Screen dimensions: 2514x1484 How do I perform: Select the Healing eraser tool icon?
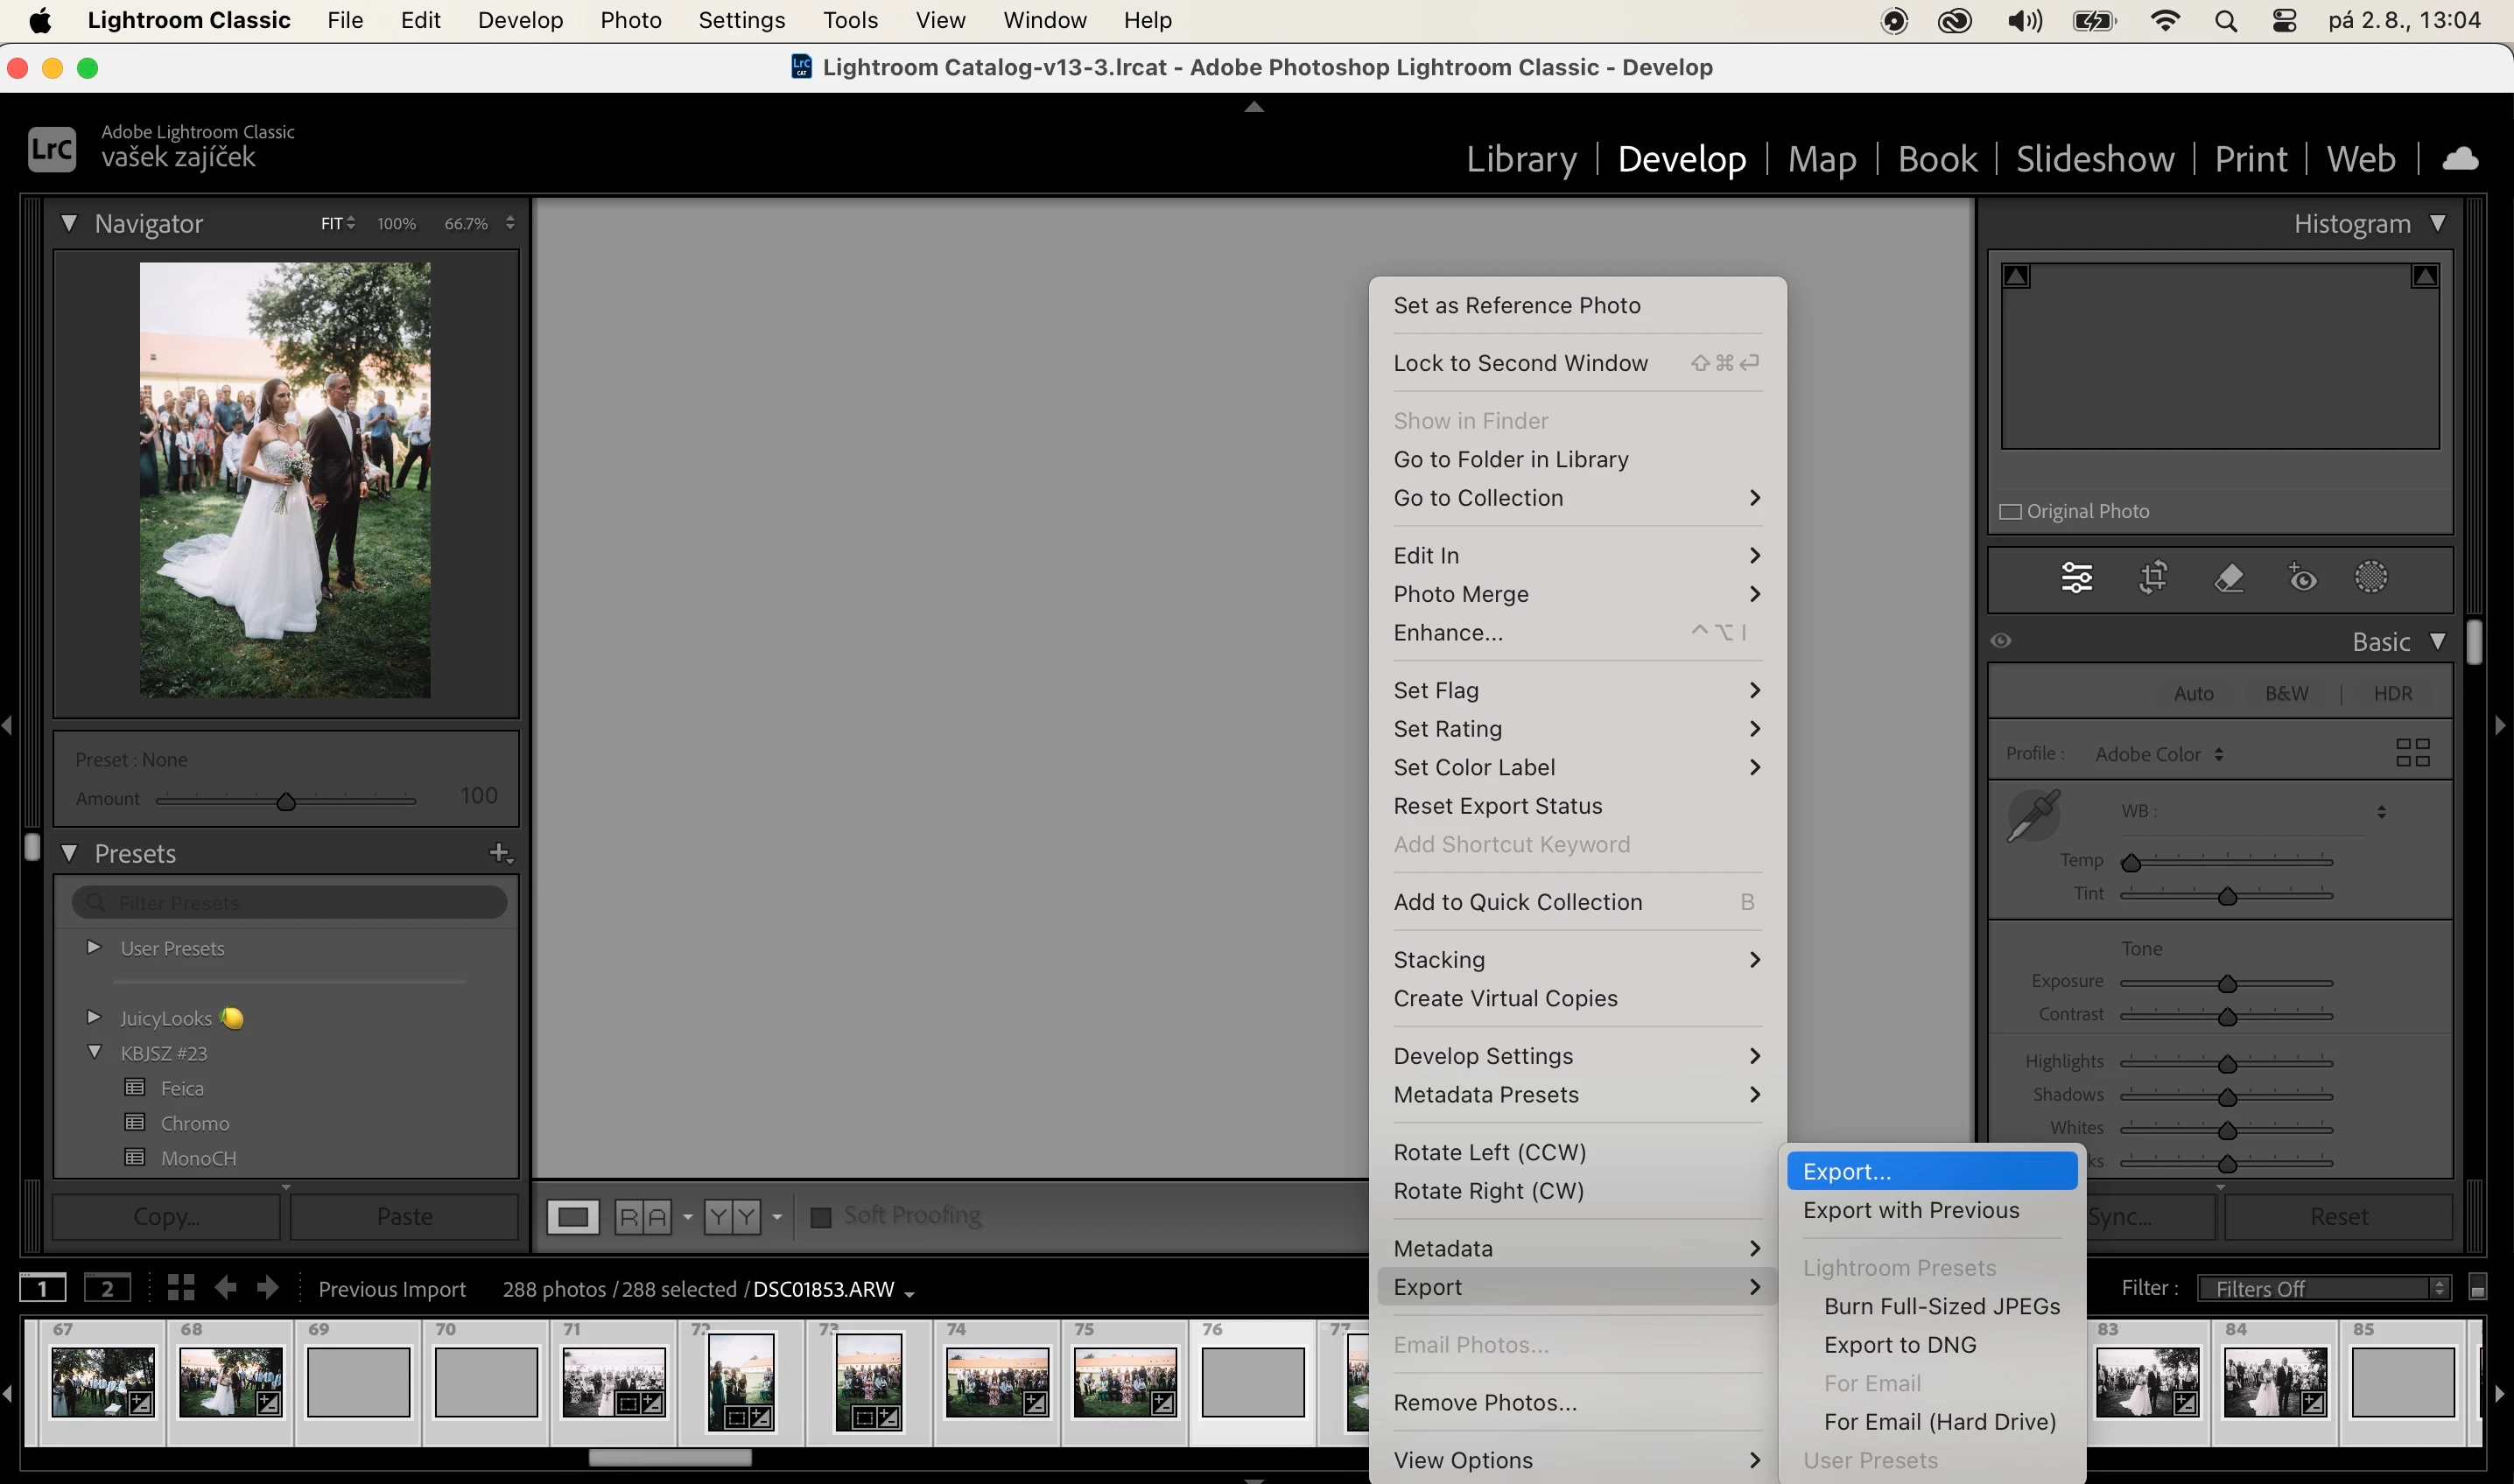point(2228,577)
